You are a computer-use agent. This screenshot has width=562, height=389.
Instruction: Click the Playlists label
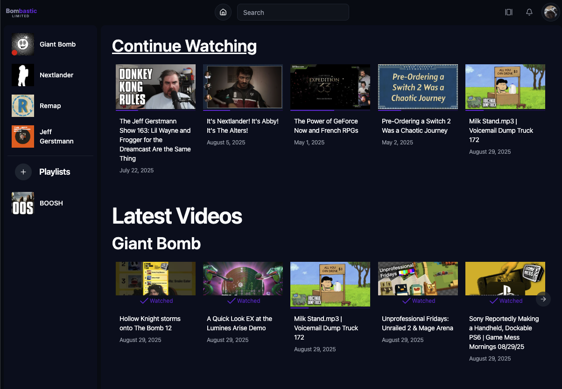click(55, 172)
